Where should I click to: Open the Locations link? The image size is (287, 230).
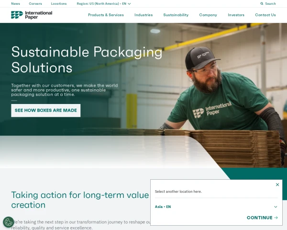pos(59,4)
